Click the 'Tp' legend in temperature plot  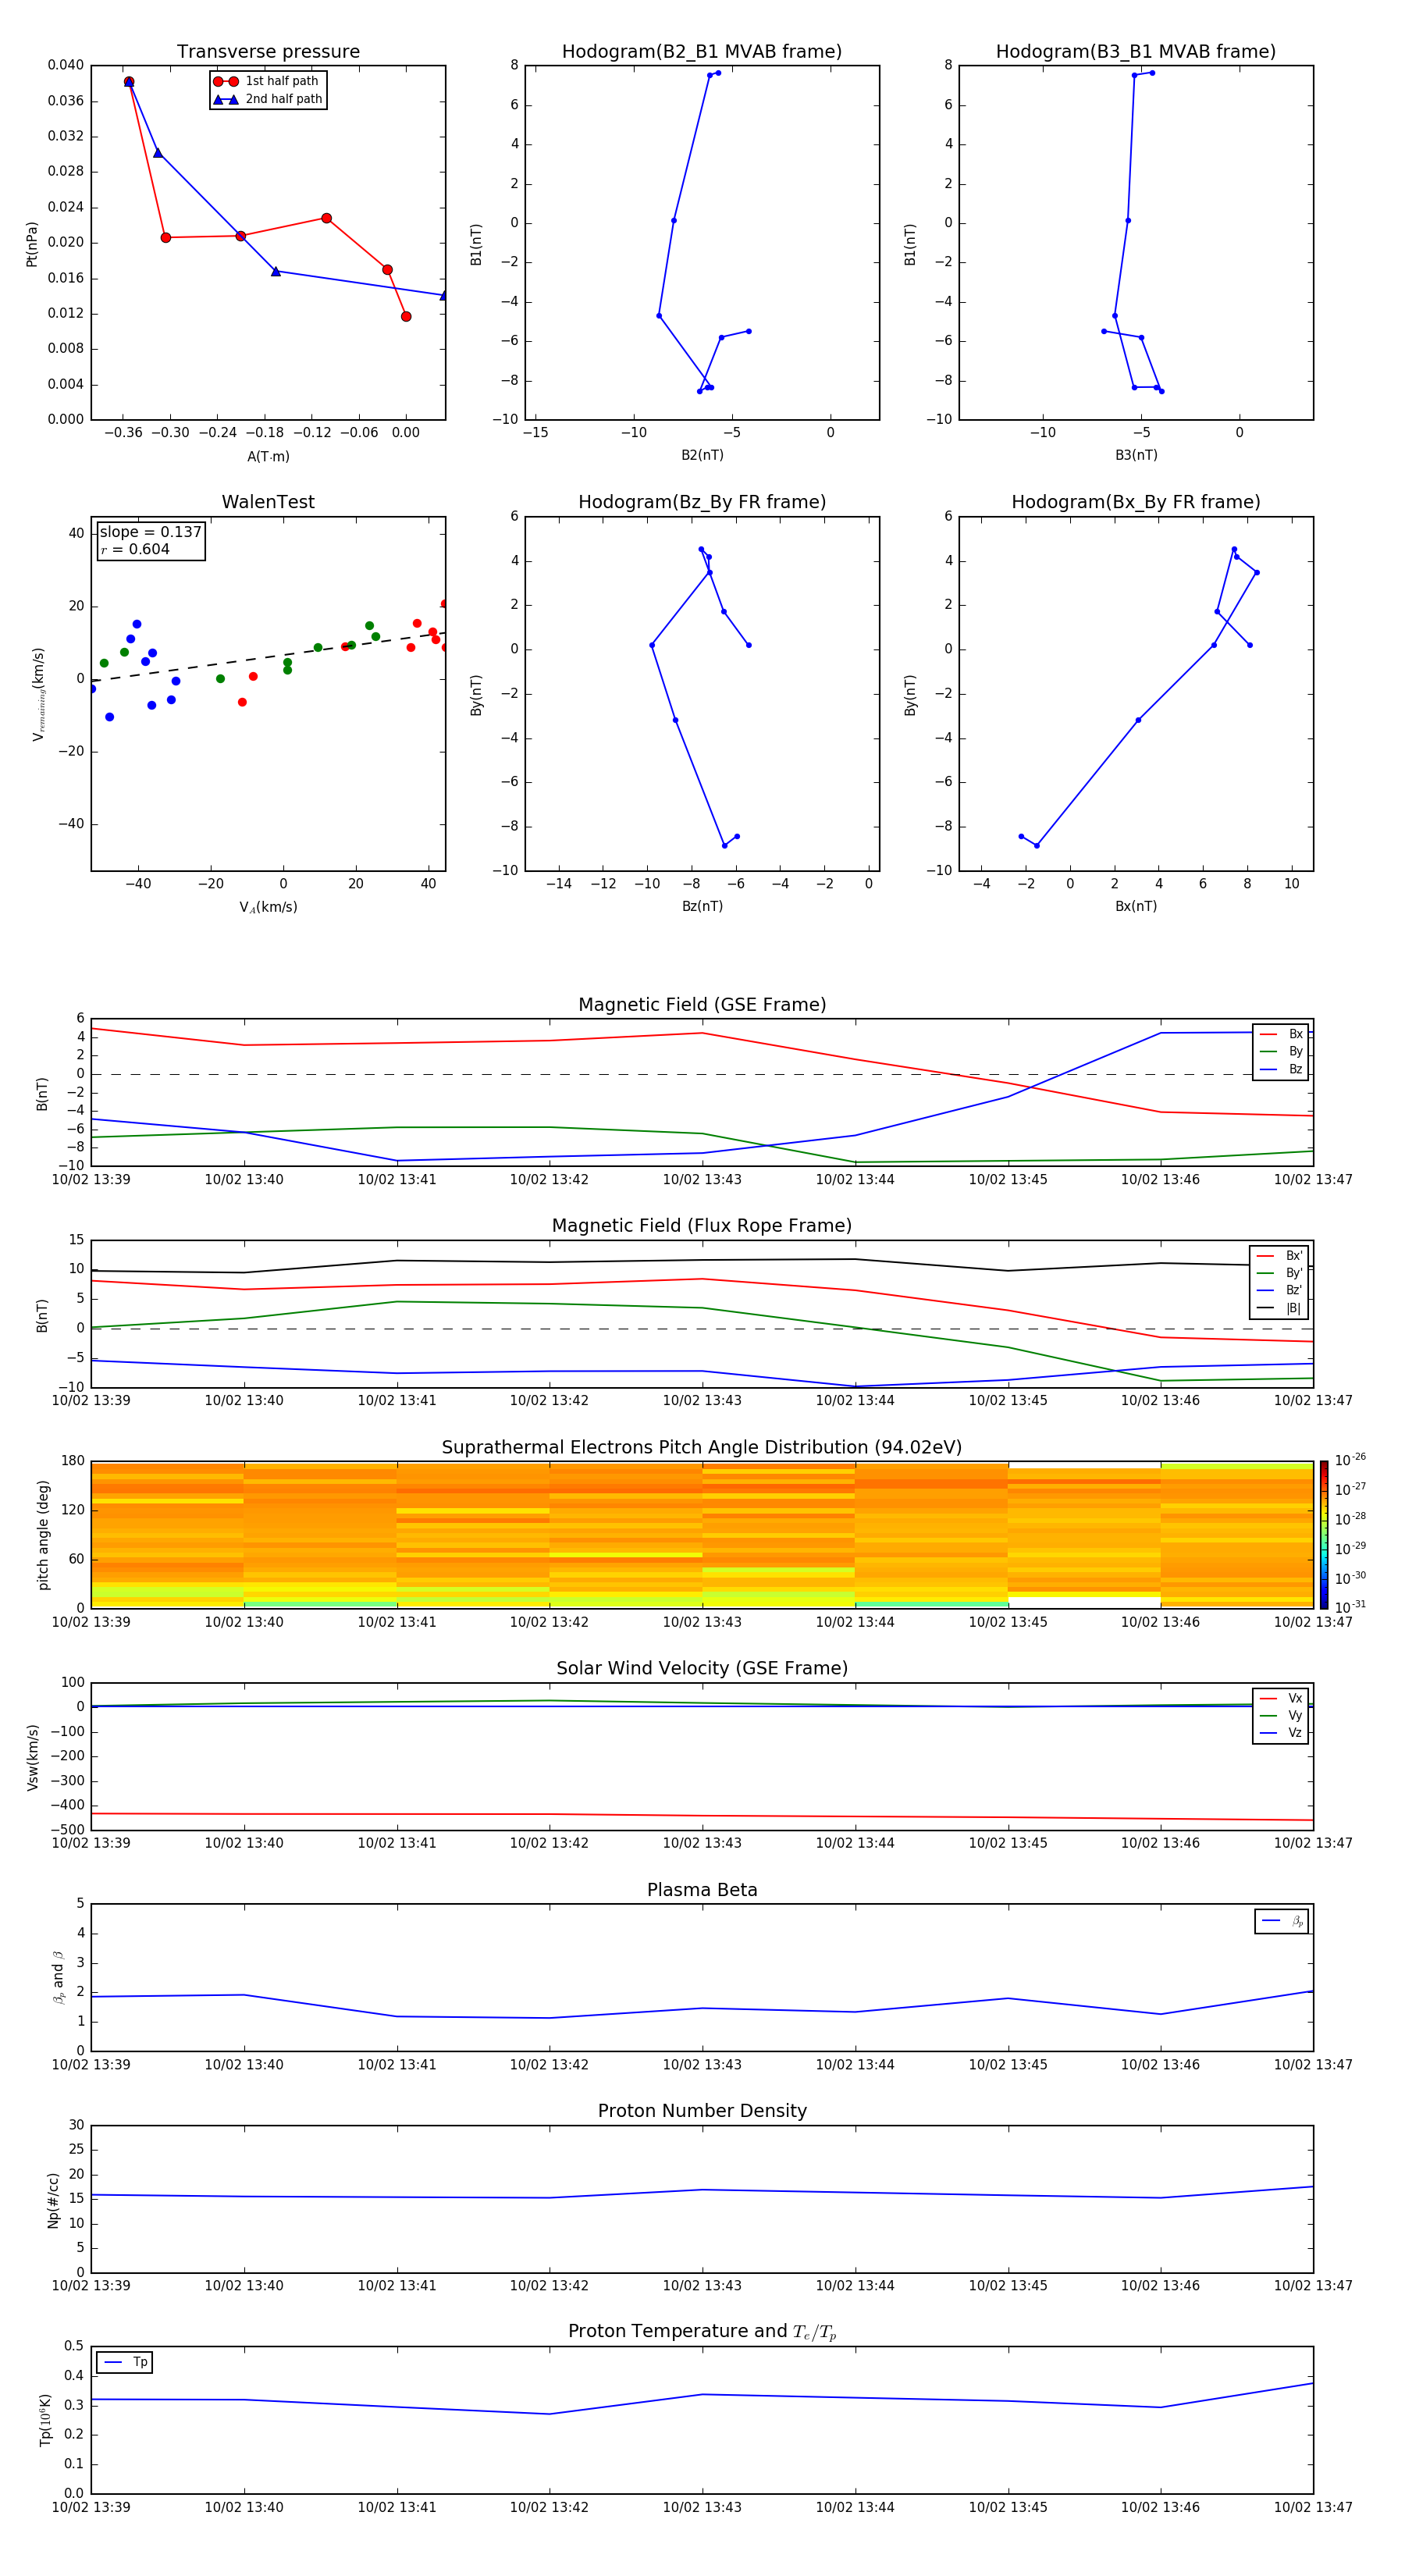coord(125,2363)
